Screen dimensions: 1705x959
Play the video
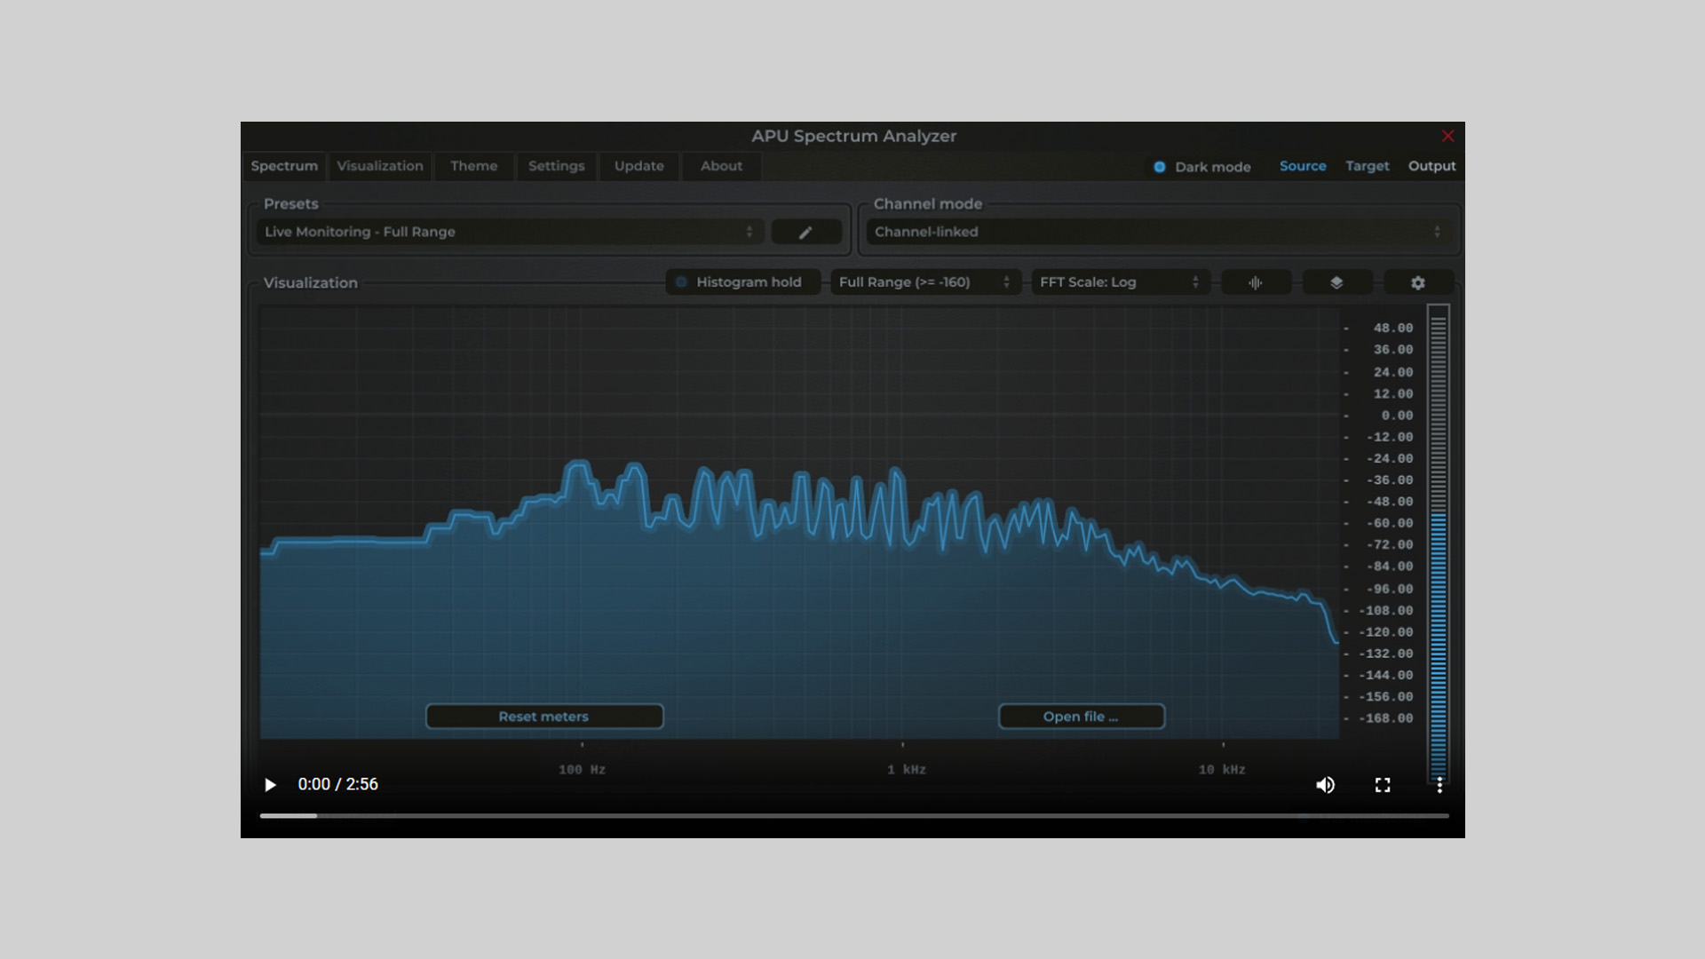pyautogui.click(x=270, y=785)
